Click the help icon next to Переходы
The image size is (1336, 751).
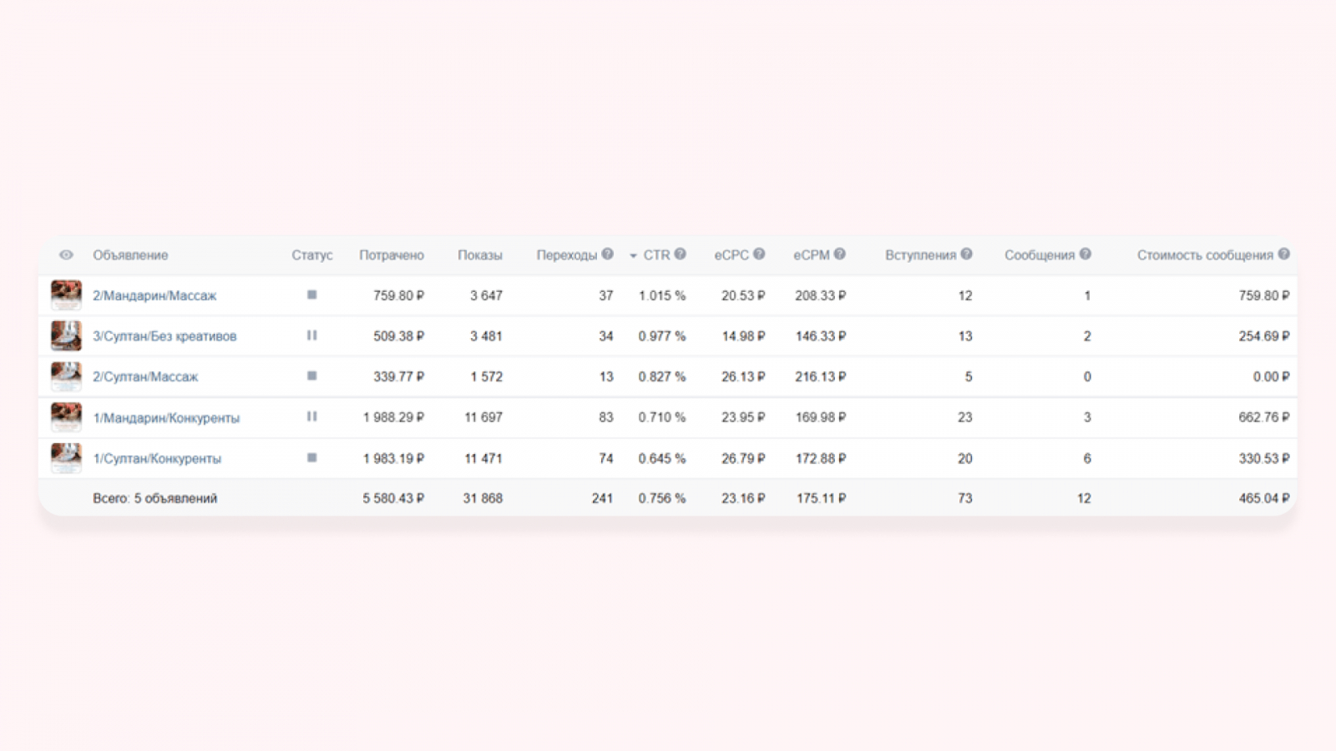[x=607, y=255]
